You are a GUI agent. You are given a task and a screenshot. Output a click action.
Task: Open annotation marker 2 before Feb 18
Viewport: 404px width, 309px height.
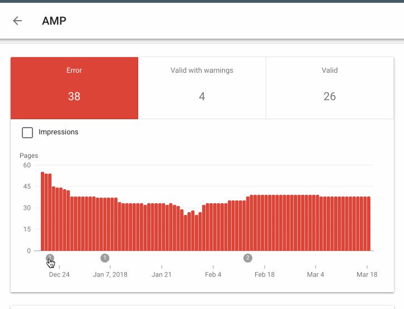tap(248, 257)
